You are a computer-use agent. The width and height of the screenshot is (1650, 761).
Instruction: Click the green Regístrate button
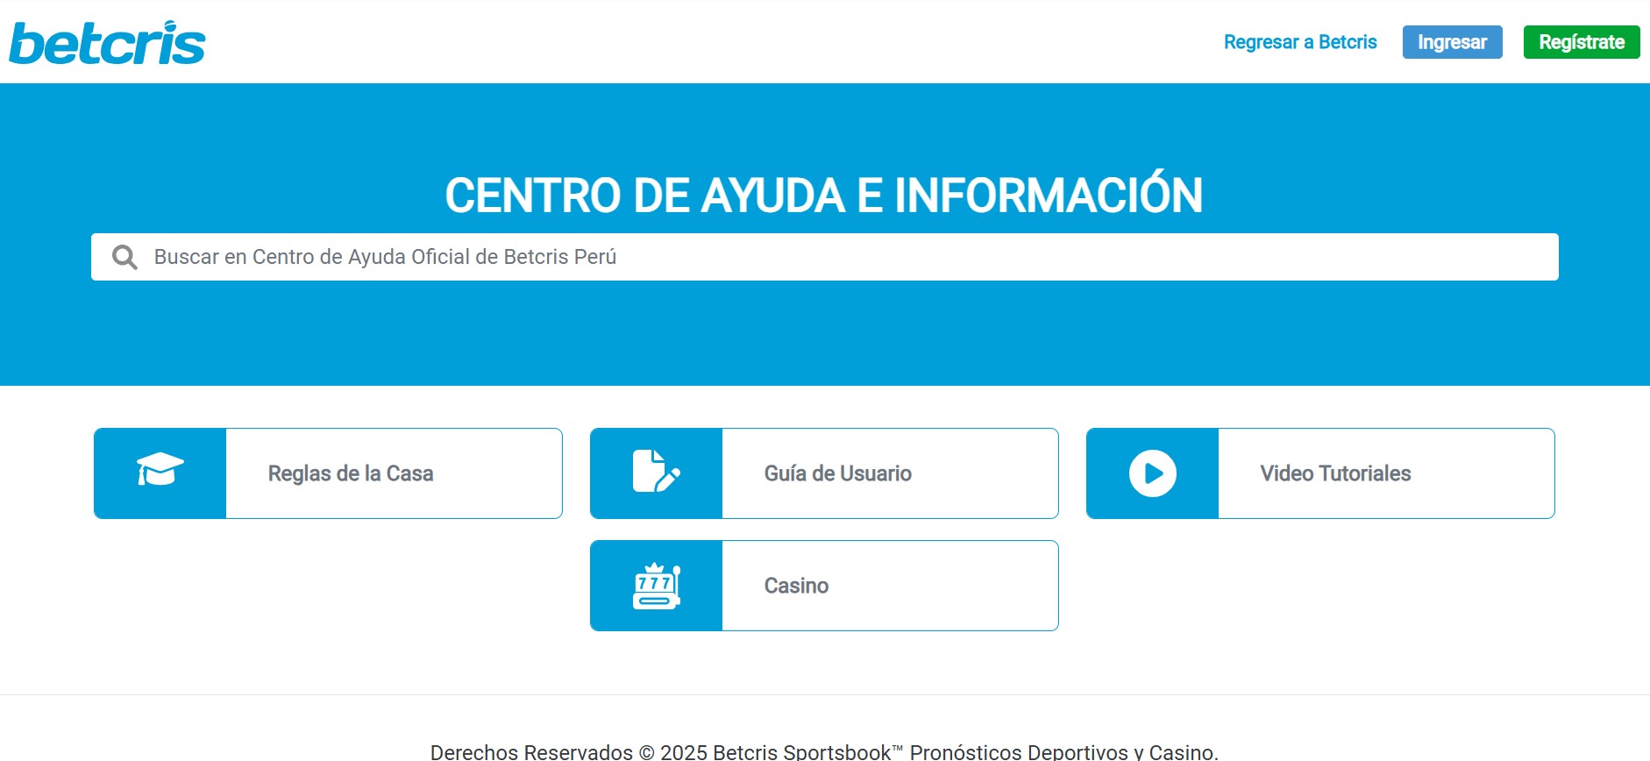point(1582,42)
